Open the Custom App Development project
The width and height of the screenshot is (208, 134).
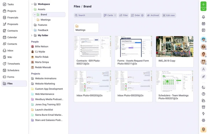(49, 89)
